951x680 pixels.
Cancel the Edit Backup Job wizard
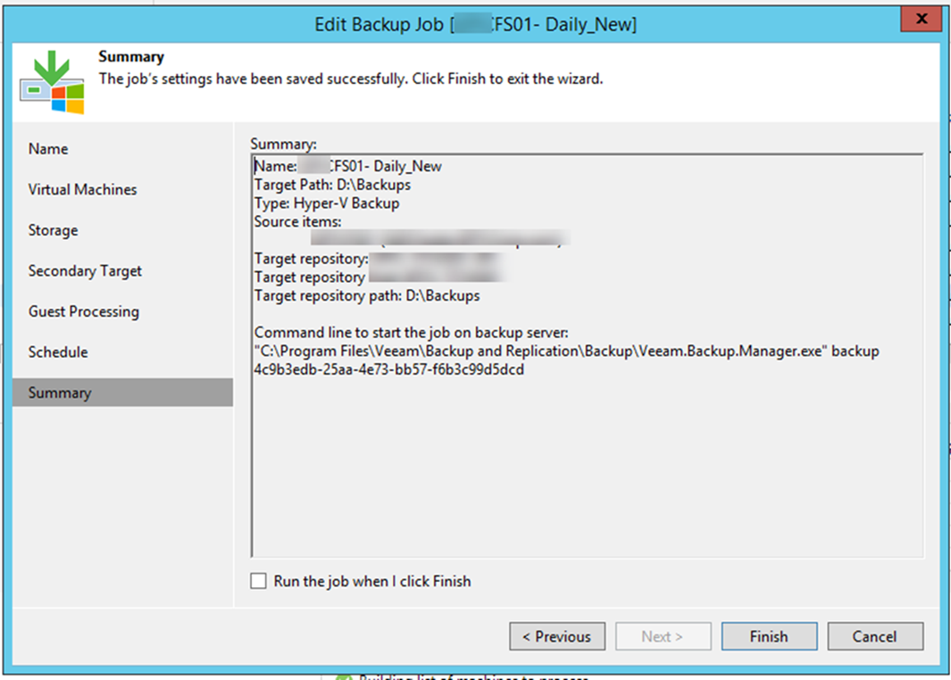[875, 636]
